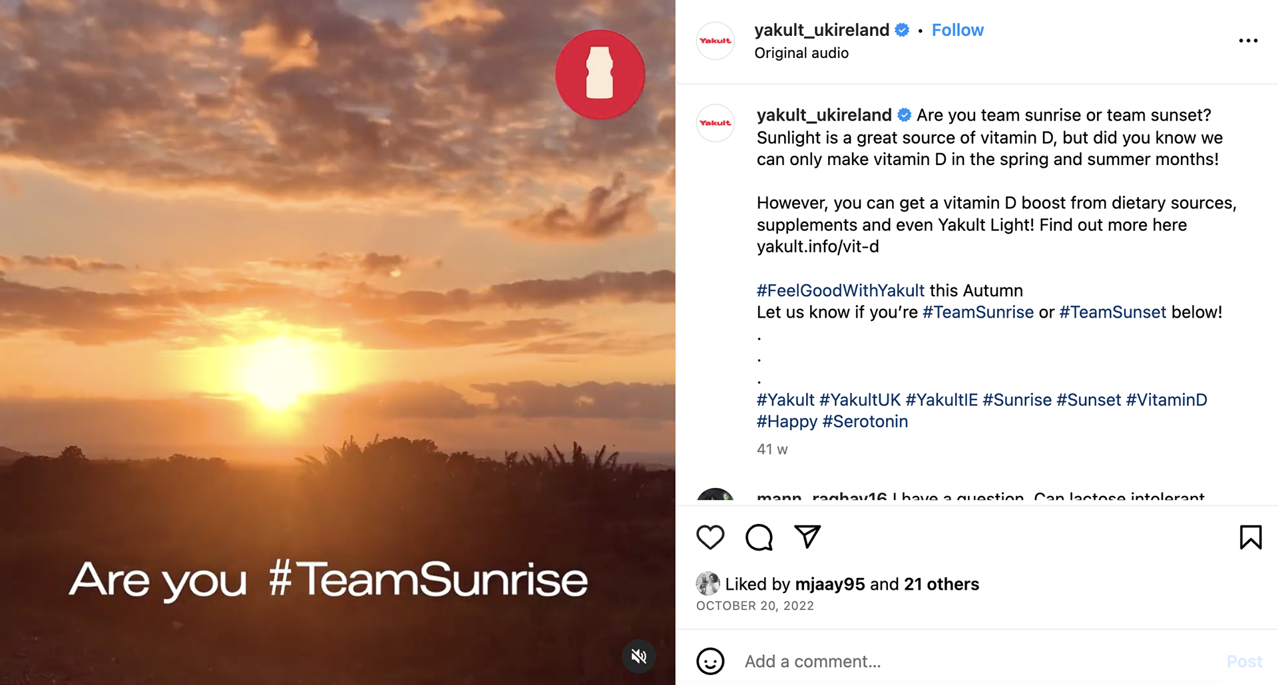Viewport: 1278px width, 685px height.
Task: Open Yakult profile picture in header
Action: click(x=716, y=41)
